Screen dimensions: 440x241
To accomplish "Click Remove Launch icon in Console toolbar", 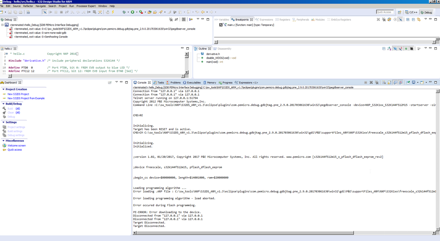I will tap(371, 82).
